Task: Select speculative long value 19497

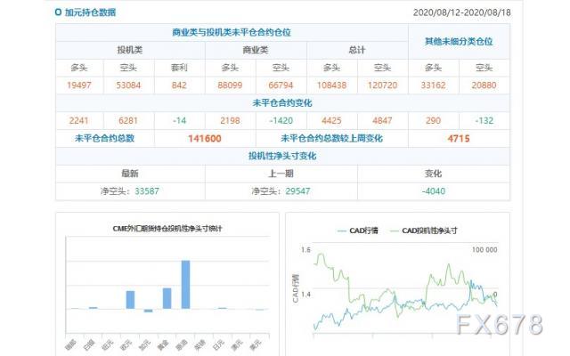Action: [79, 85]
